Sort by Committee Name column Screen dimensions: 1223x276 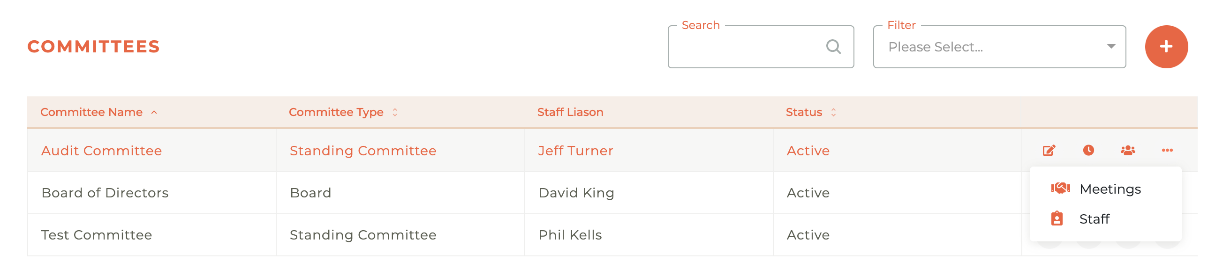91,112
